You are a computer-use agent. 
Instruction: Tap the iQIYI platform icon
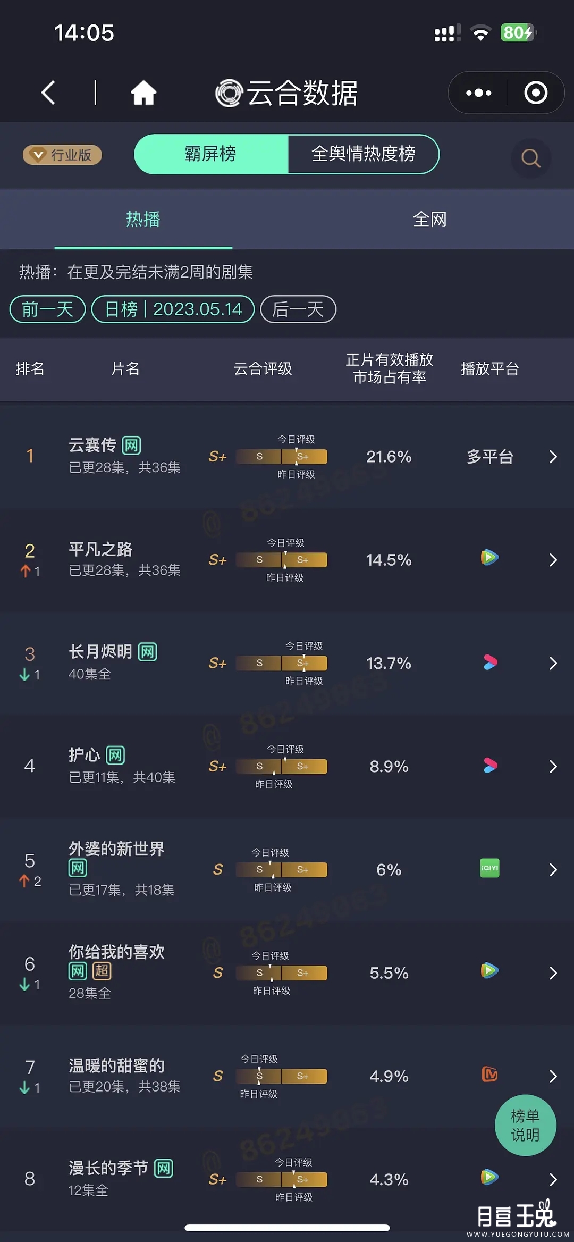(489, 868)
